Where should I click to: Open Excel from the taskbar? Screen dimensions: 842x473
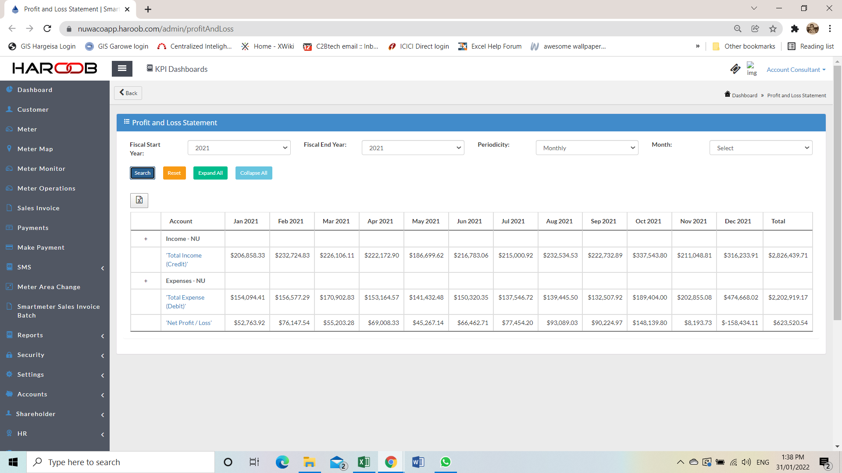(x=364, y=462)
